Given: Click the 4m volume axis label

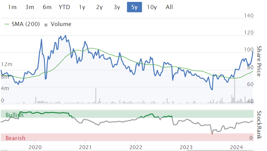Looking at the screenshot, I should pos(5,88).
